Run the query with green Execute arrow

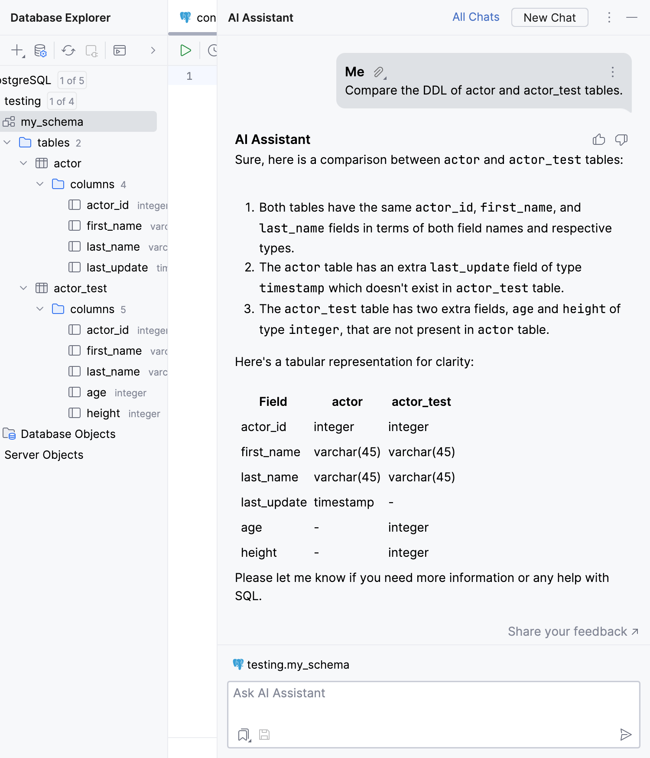(x=185, y=50)
